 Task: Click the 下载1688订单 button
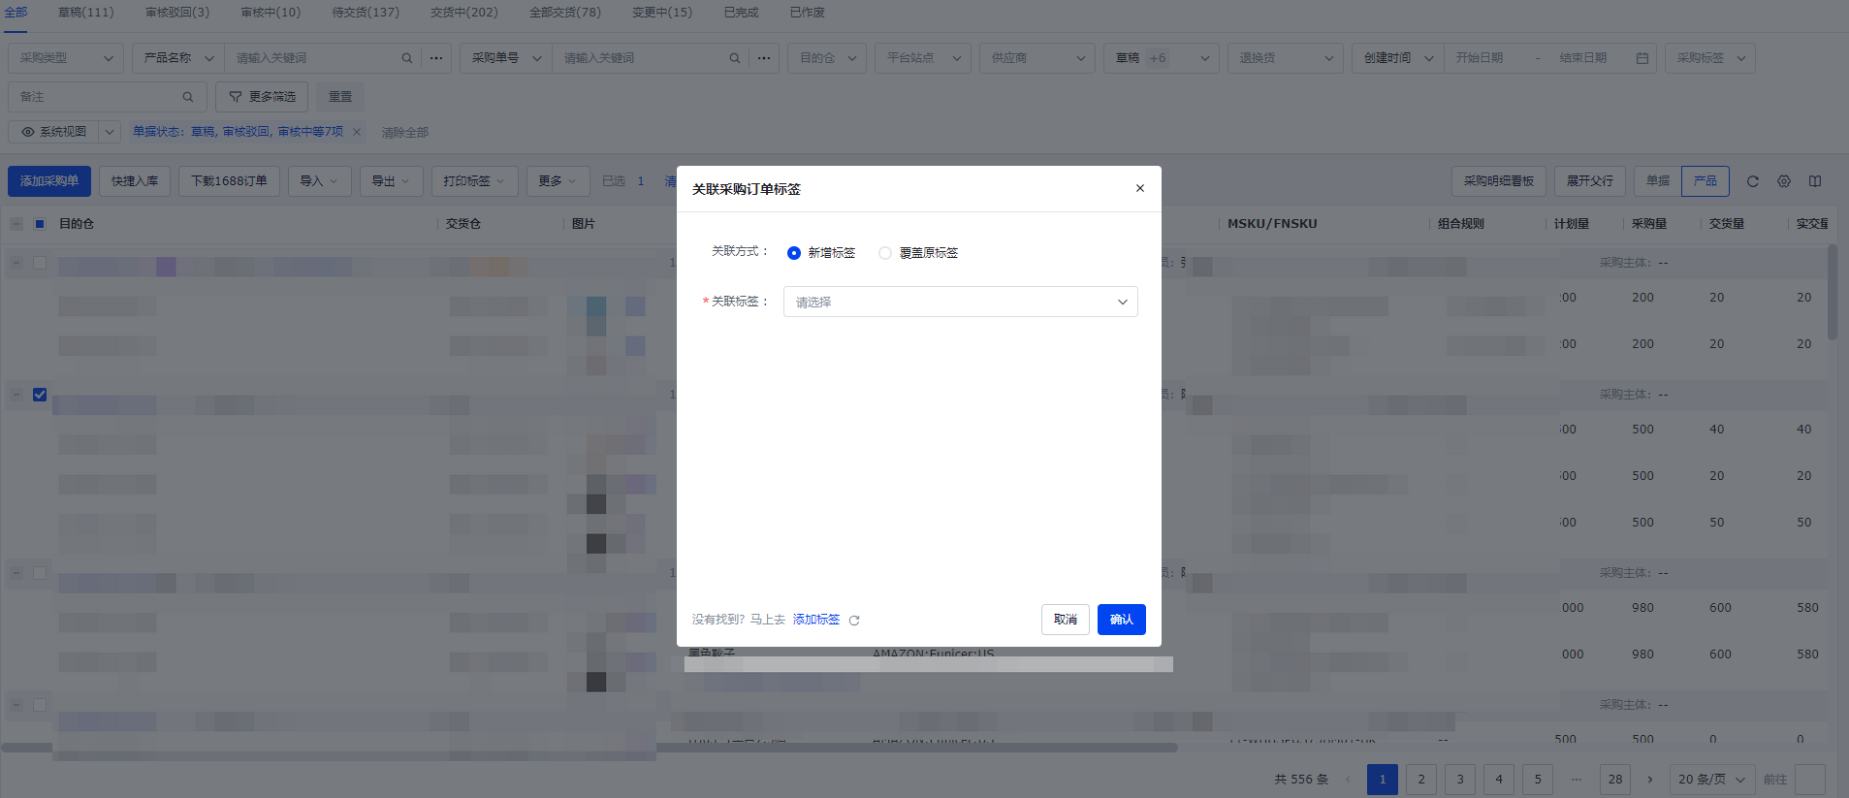(x=229, y=181)
